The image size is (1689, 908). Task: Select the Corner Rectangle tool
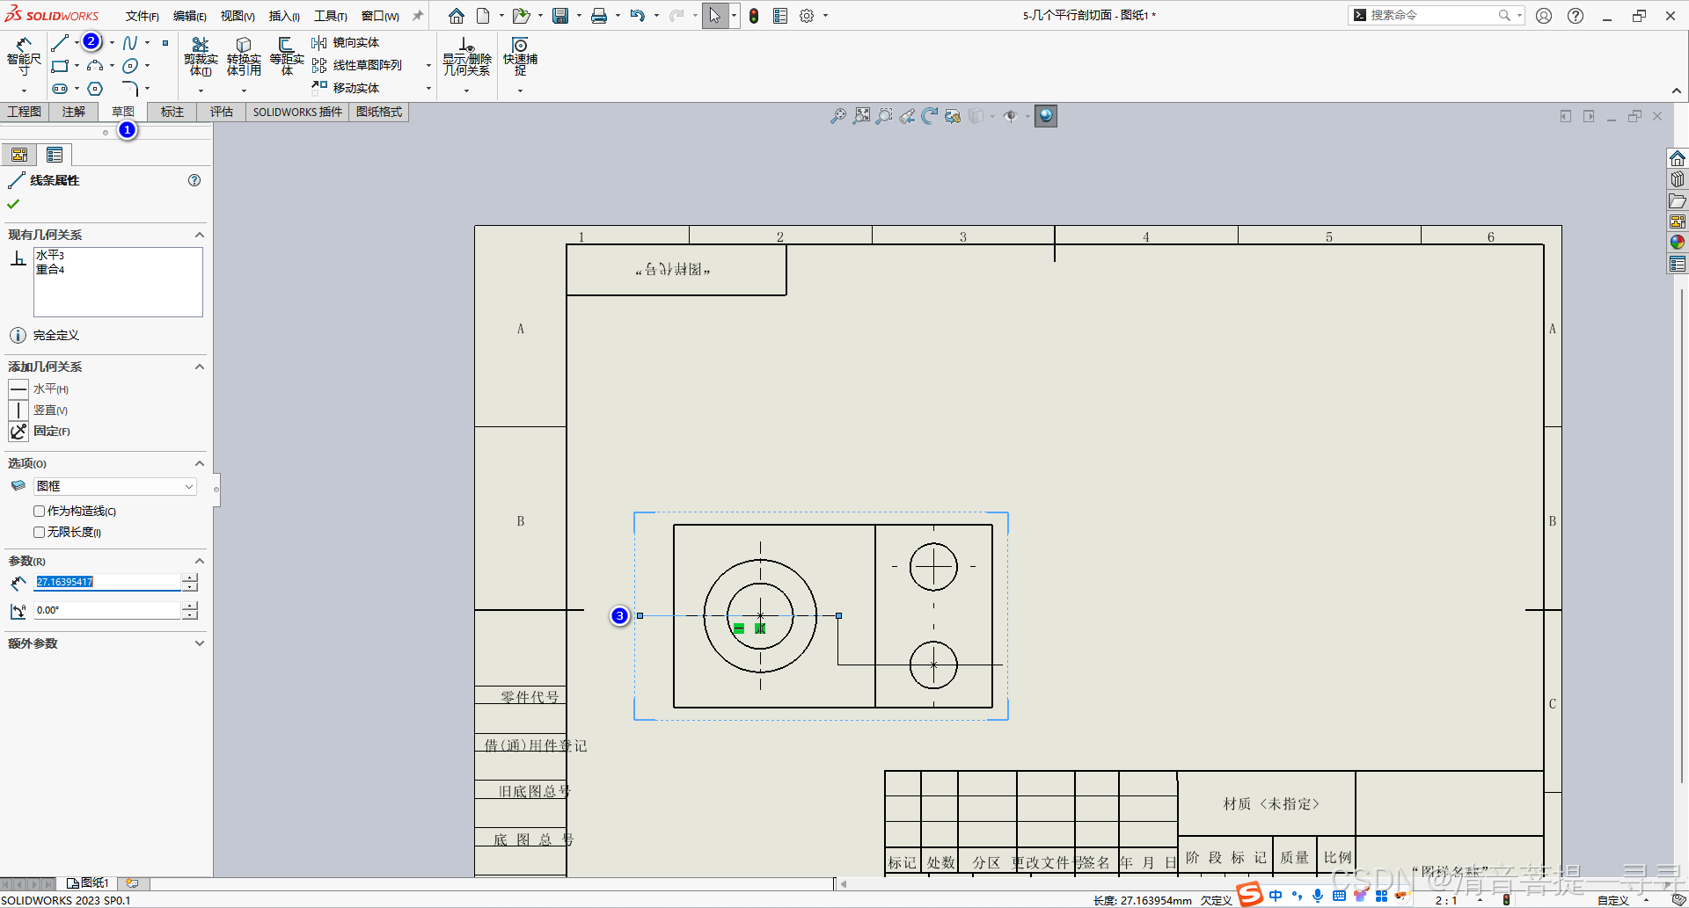click(x=60, y=66)
